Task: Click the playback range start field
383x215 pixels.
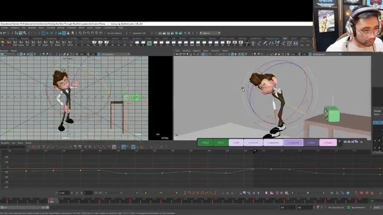Action: click(288, 207)
